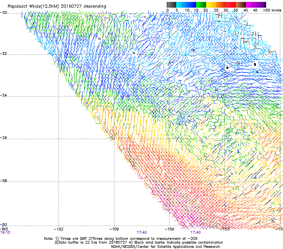Click the -162 longitude axis label
This screenshot has width=283, height=249.
tap(59, 229)
